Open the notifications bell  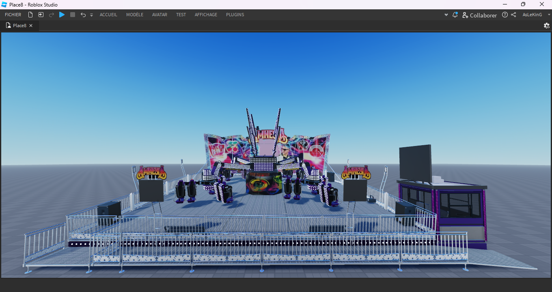click(455, 15)
